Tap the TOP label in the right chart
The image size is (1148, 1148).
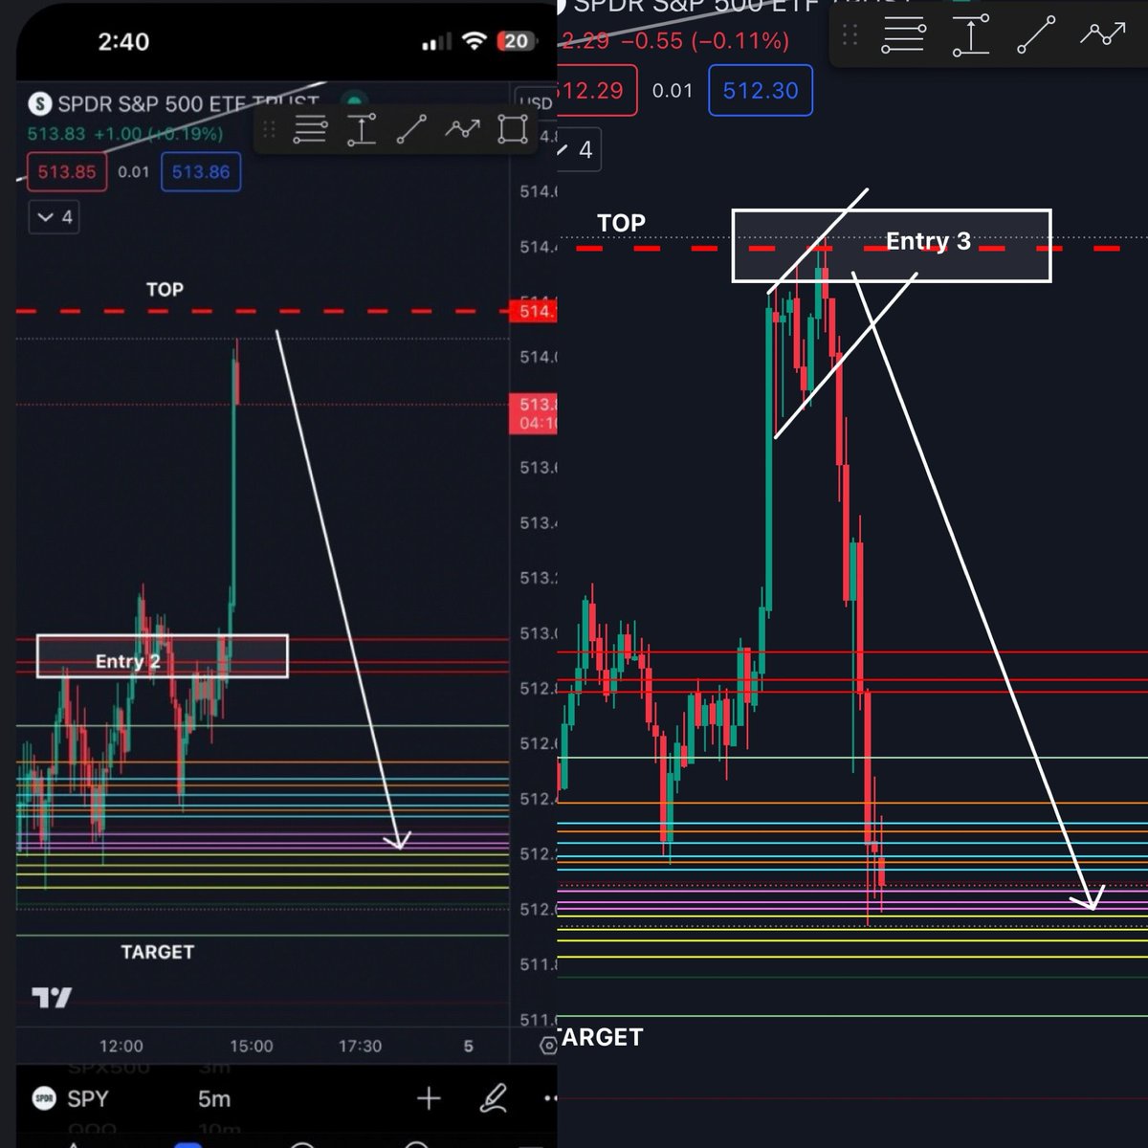(621, 223)
